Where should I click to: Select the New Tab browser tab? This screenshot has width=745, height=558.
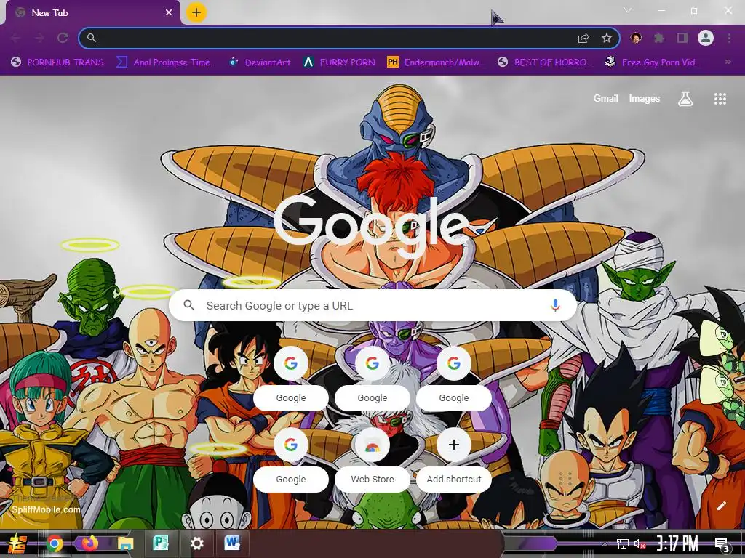(x=92, y=13)
